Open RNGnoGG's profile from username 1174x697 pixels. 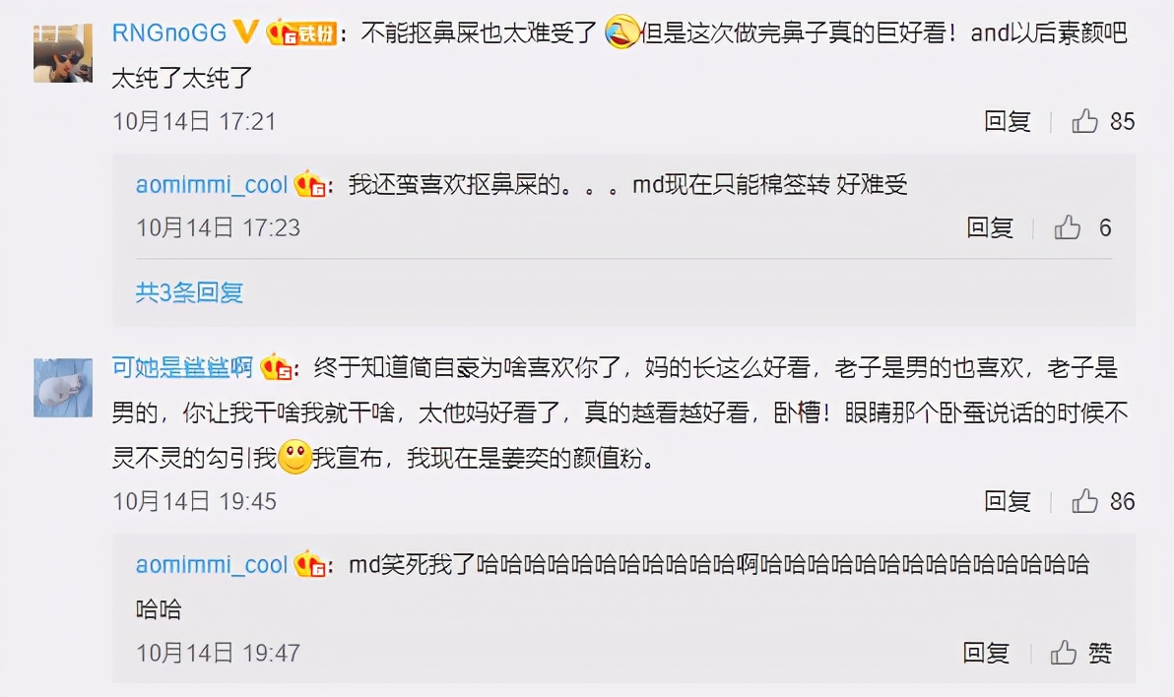click(169, 32)
